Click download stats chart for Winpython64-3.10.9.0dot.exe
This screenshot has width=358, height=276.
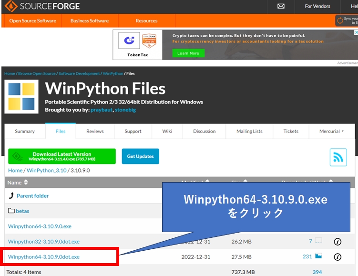coord(318,256)
